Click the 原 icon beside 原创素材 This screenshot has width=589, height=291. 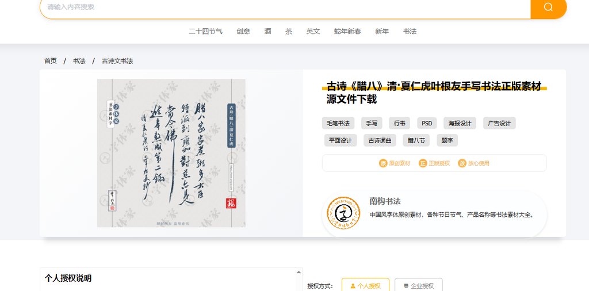pos(383,163)
